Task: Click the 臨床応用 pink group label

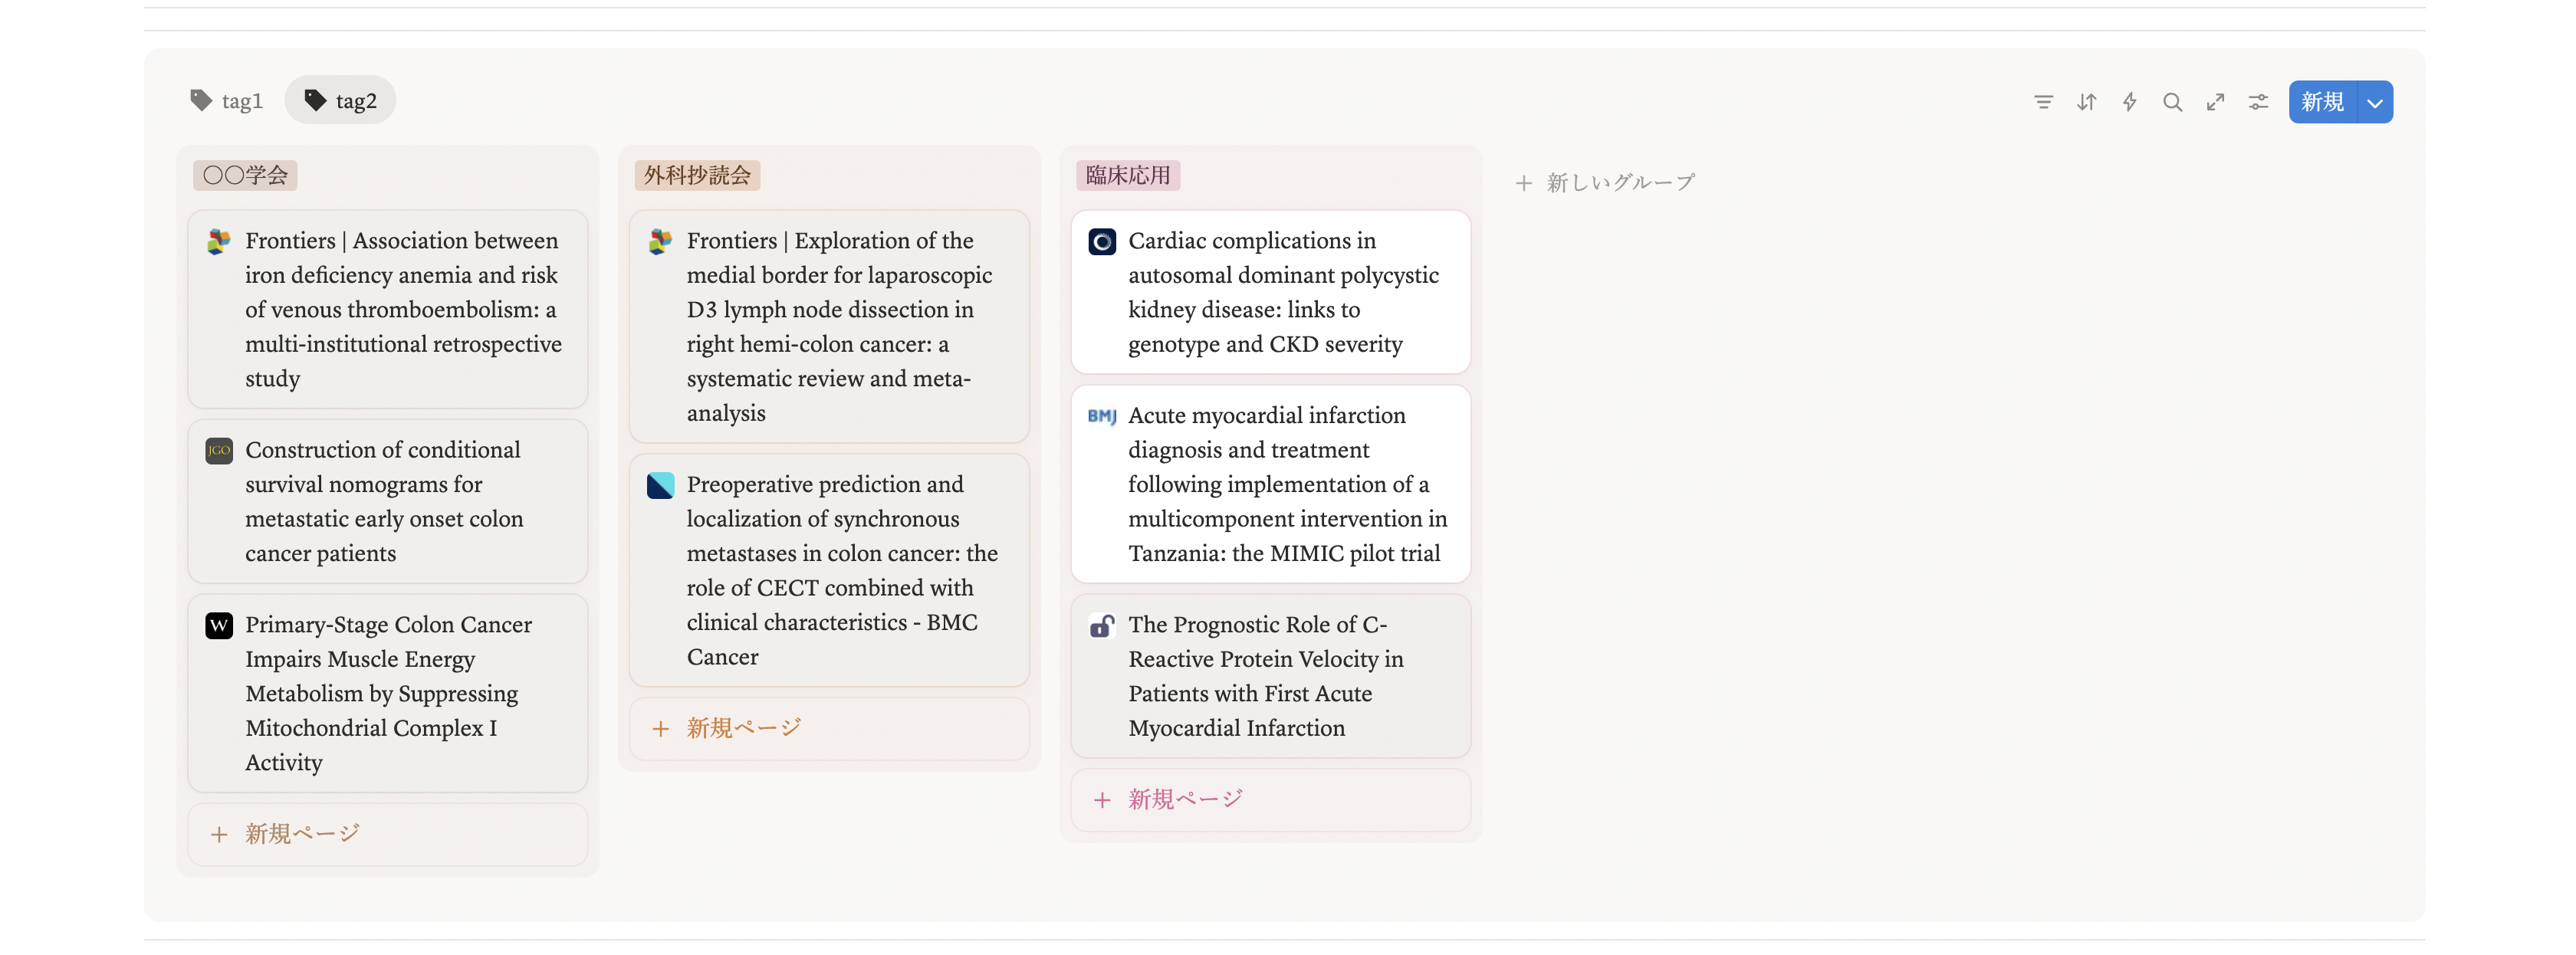Action: click(x=1127, y=176)
